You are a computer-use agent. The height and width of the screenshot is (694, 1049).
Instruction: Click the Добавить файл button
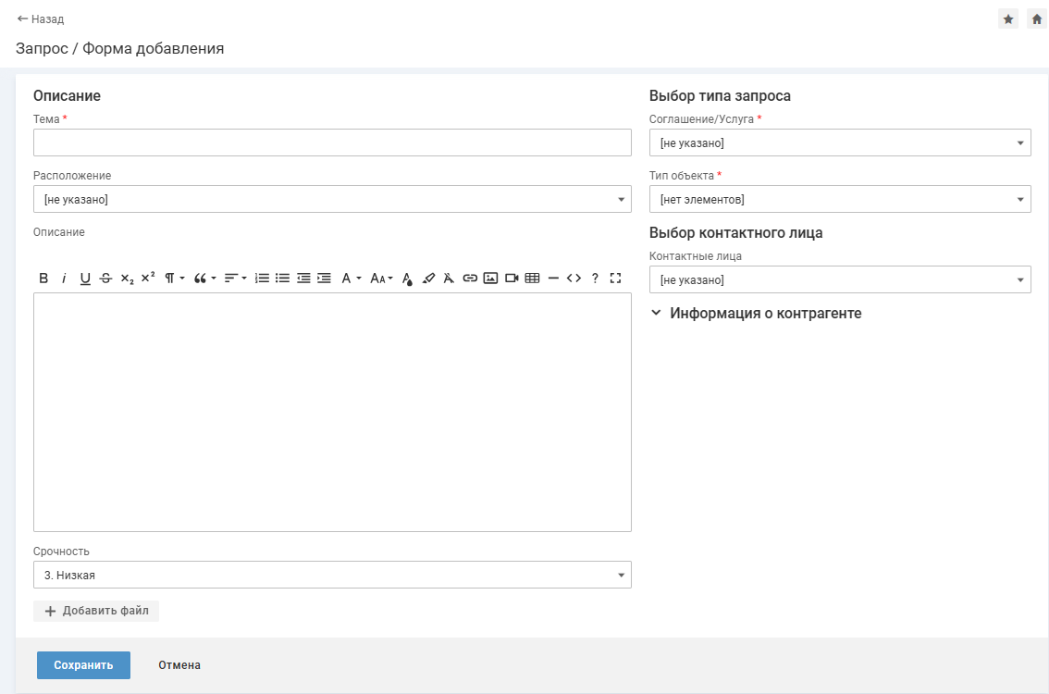pos(96,611)
